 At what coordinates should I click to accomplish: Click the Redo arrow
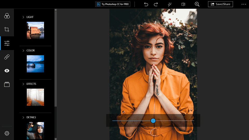click(x=156, y=4)
